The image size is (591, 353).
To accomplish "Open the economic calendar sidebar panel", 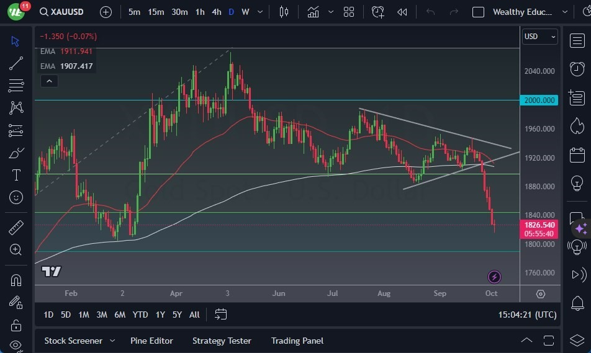I will 577,154.
